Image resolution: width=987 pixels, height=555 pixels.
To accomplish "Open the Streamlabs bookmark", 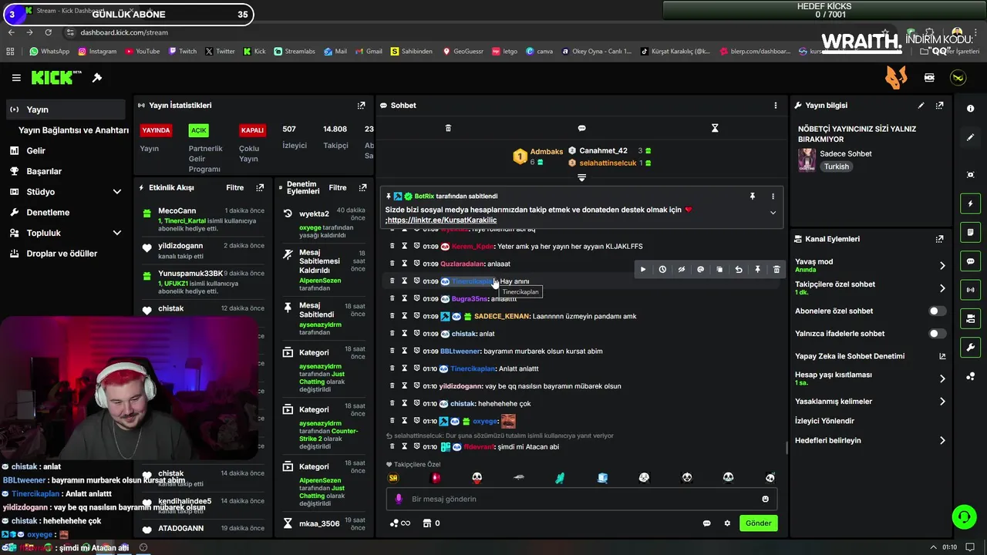I will (294, 52).
